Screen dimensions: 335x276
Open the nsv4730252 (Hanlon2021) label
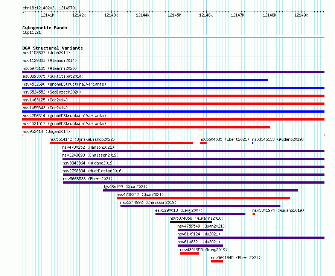(88, 147)
